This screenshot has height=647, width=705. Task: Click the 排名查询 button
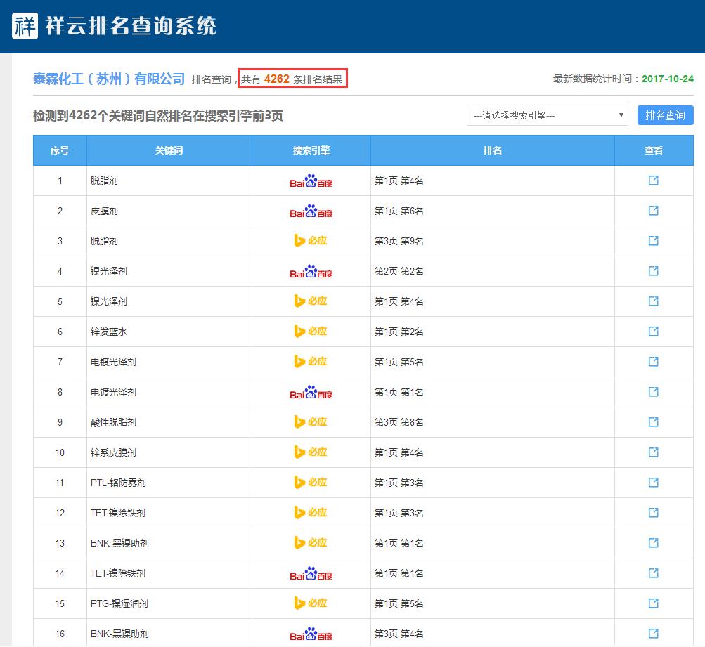click(x=665, y=115)
